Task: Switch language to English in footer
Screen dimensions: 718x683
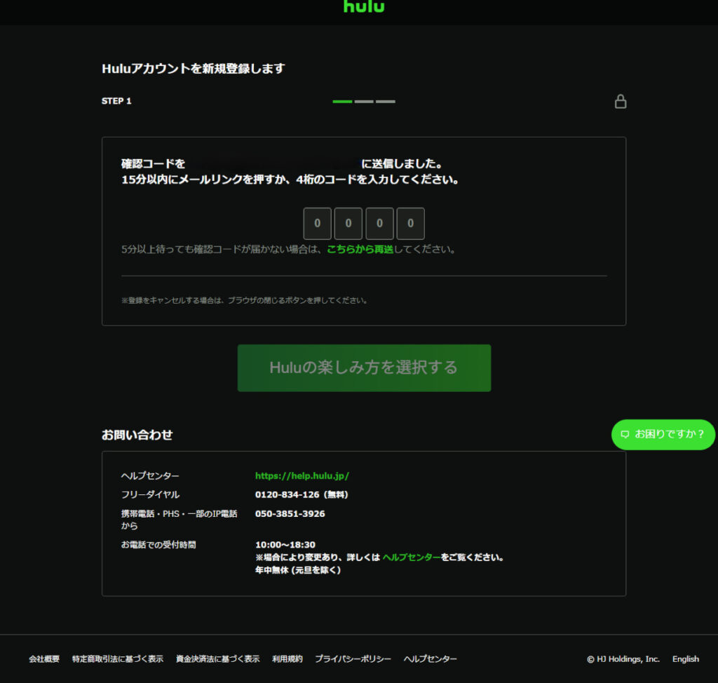Action: [686, 658]
